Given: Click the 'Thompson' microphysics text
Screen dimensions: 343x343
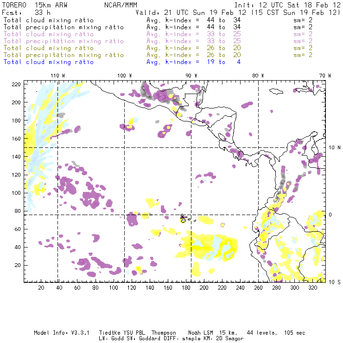Looking at the screenshot, I should point(164,333).
